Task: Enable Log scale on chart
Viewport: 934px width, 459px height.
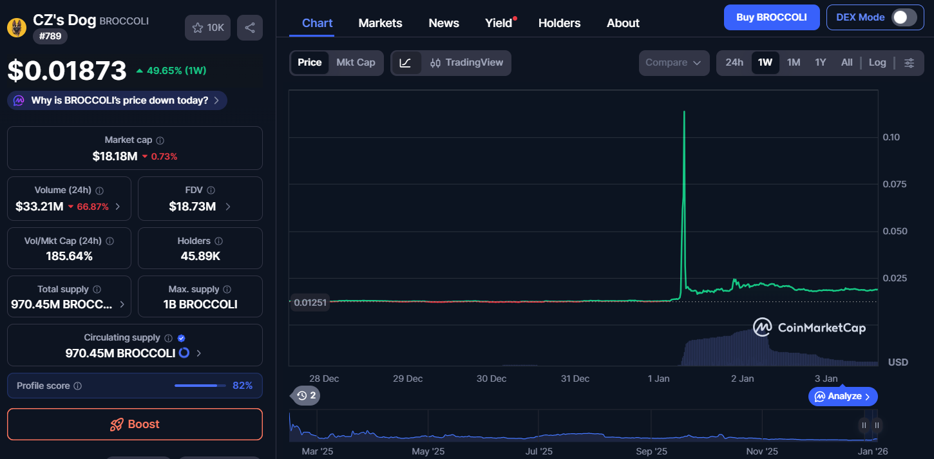Action: 877,62
